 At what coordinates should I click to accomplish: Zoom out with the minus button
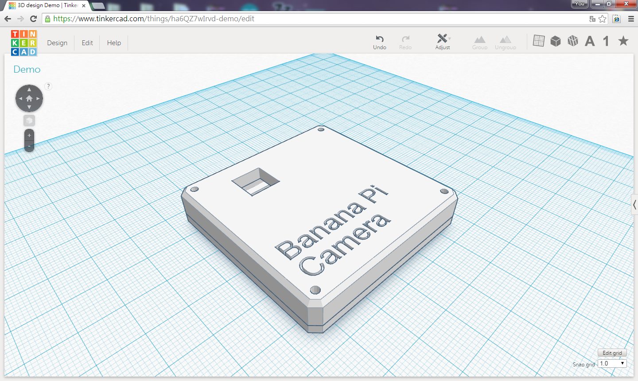point(29,146)
